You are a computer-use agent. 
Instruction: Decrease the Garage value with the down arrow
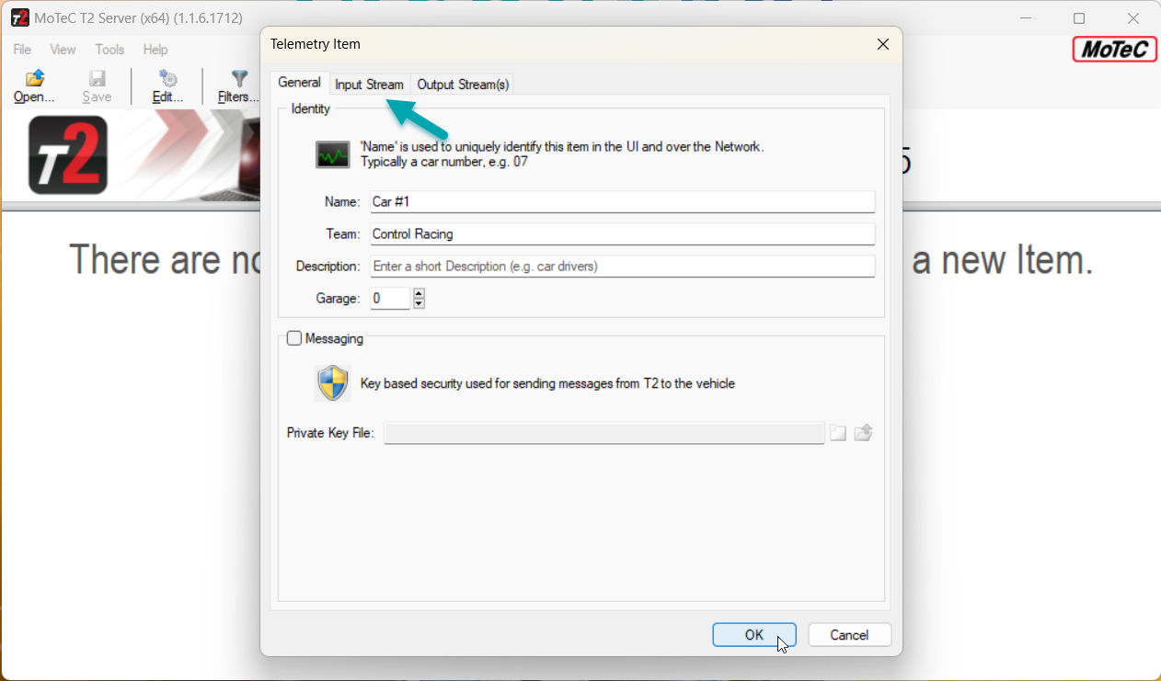coord(419,303)
